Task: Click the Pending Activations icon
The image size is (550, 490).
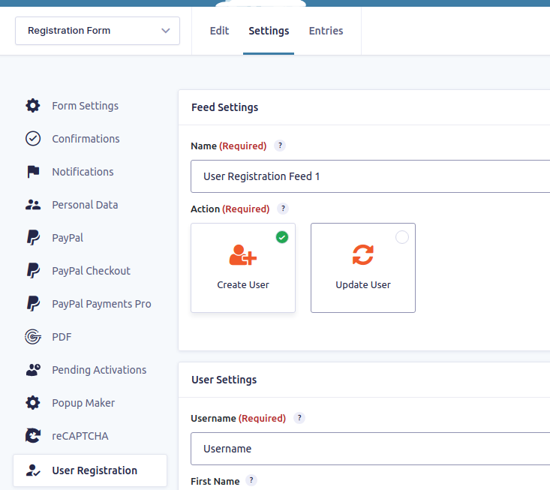Action: pyautogui.click(x=33, y=370)
